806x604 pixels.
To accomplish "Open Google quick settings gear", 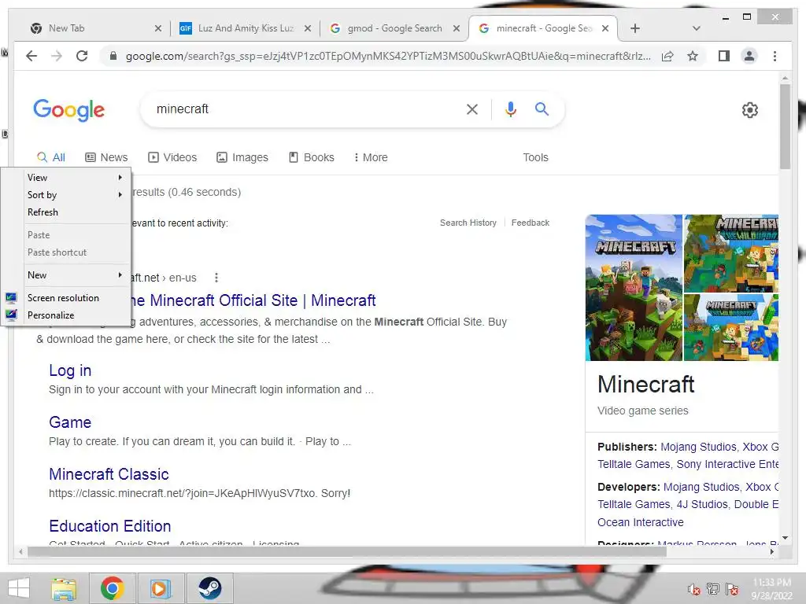I will (x=750, y=110).
